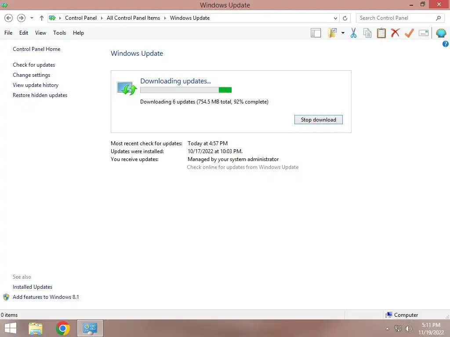Image resolution: width=450 pixels, height=337 pixels.
Task: Click the Properties toolbar icon
Action: pyautogui.click(x=424, y=33)
